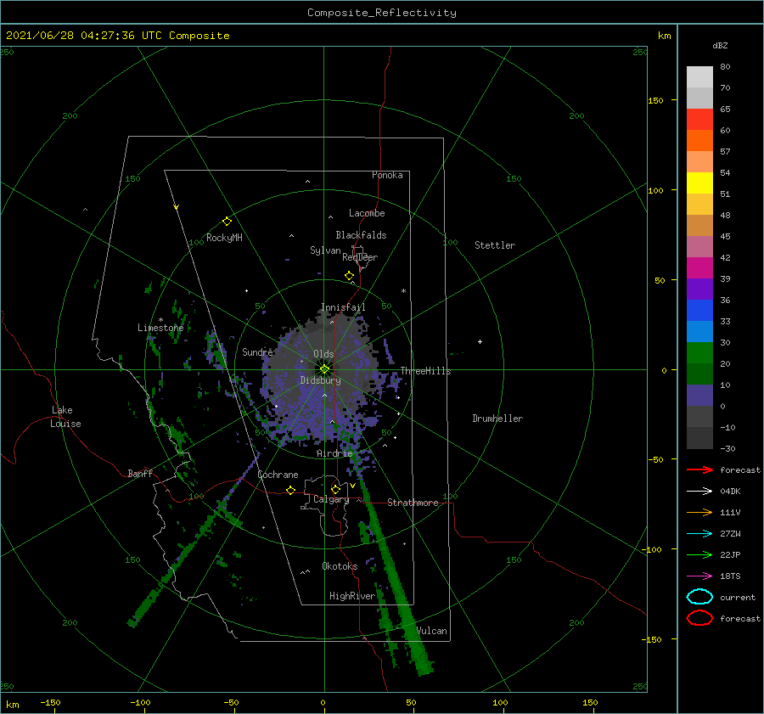
Task: Select the 39 dBZ purple swatch
Action: point(699,289)
